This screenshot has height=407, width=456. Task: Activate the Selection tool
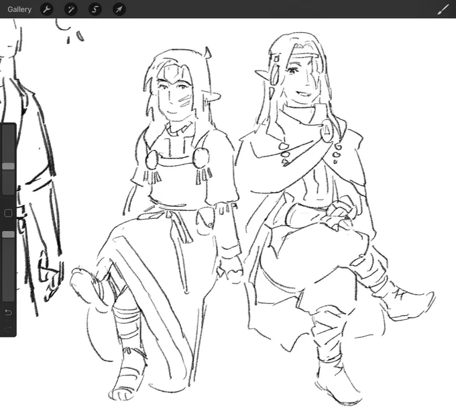coord(95,9)
